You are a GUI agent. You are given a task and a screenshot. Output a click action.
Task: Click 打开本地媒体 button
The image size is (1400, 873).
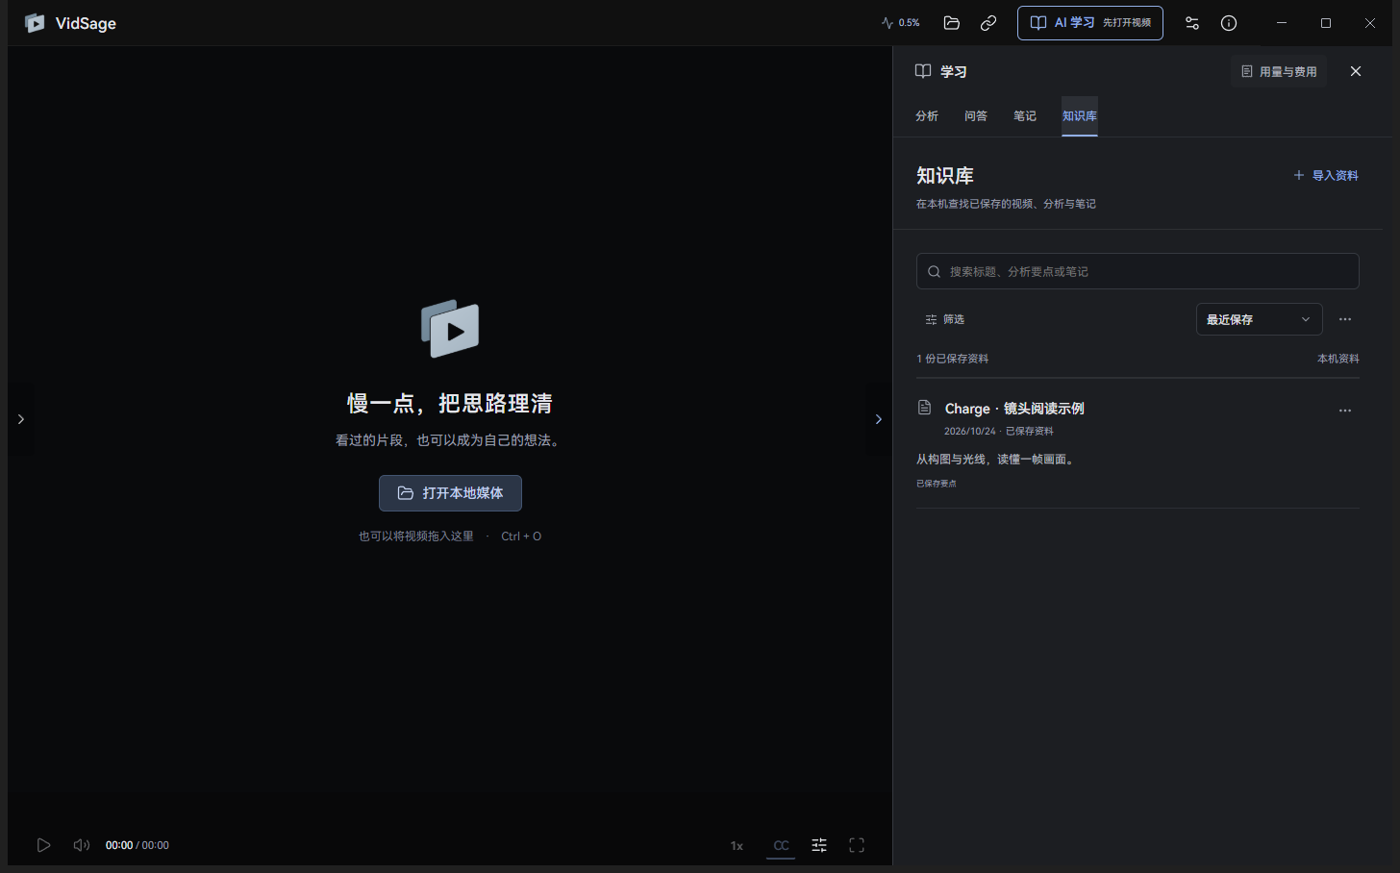click(450, 493)
